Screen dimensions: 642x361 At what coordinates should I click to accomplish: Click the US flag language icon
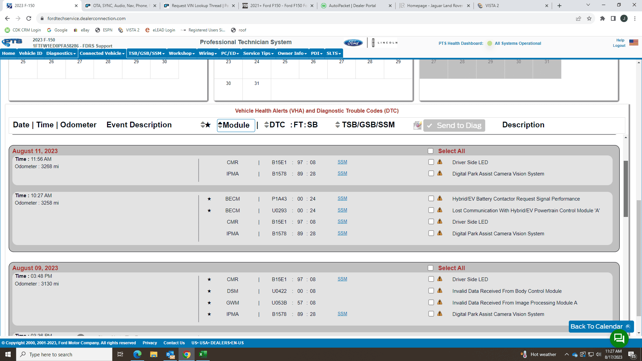(633, 42)
